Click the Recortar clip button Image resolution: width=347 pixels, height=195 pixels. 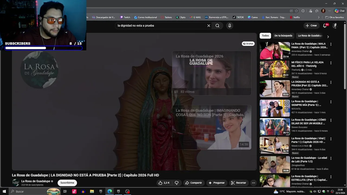click(239, 183)
